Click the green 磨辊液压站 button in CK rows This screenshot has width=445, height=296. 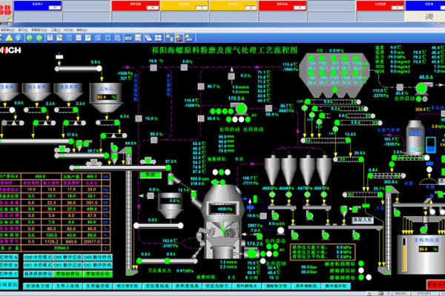coord(98,274)
